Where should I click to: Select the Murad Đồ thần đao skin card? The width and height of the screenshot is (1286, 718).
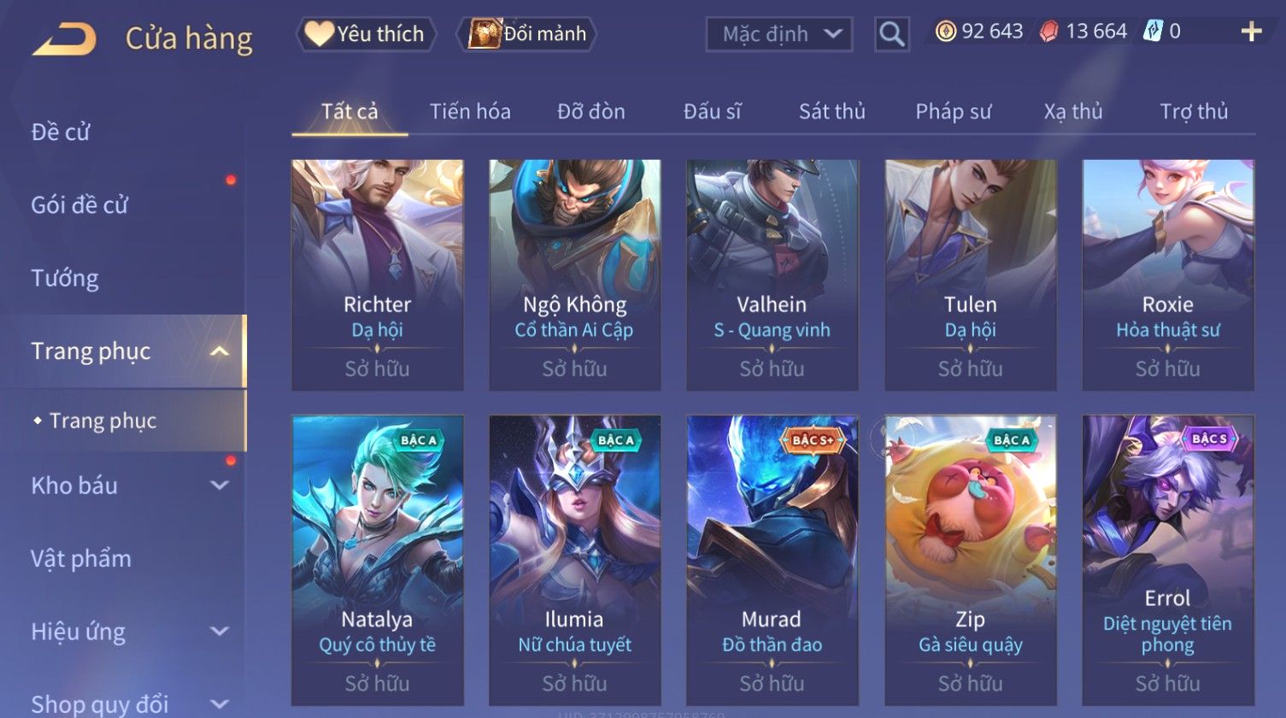[x=772, y=560]
